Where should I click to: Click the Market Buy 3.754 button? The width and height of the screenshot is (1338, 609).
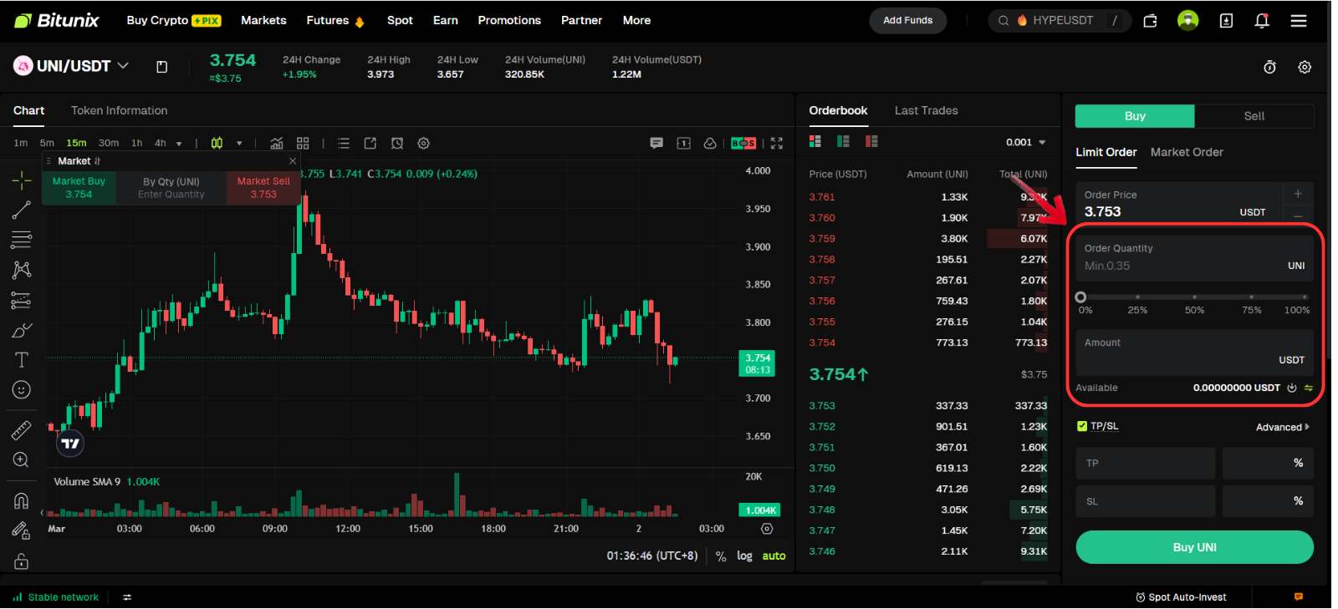coord(79,187)
